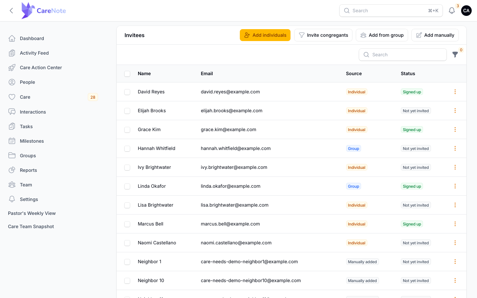This screenshot has width=477, height=298.
Task: Navigate to Care section with 28 badge
Action: 53,97
